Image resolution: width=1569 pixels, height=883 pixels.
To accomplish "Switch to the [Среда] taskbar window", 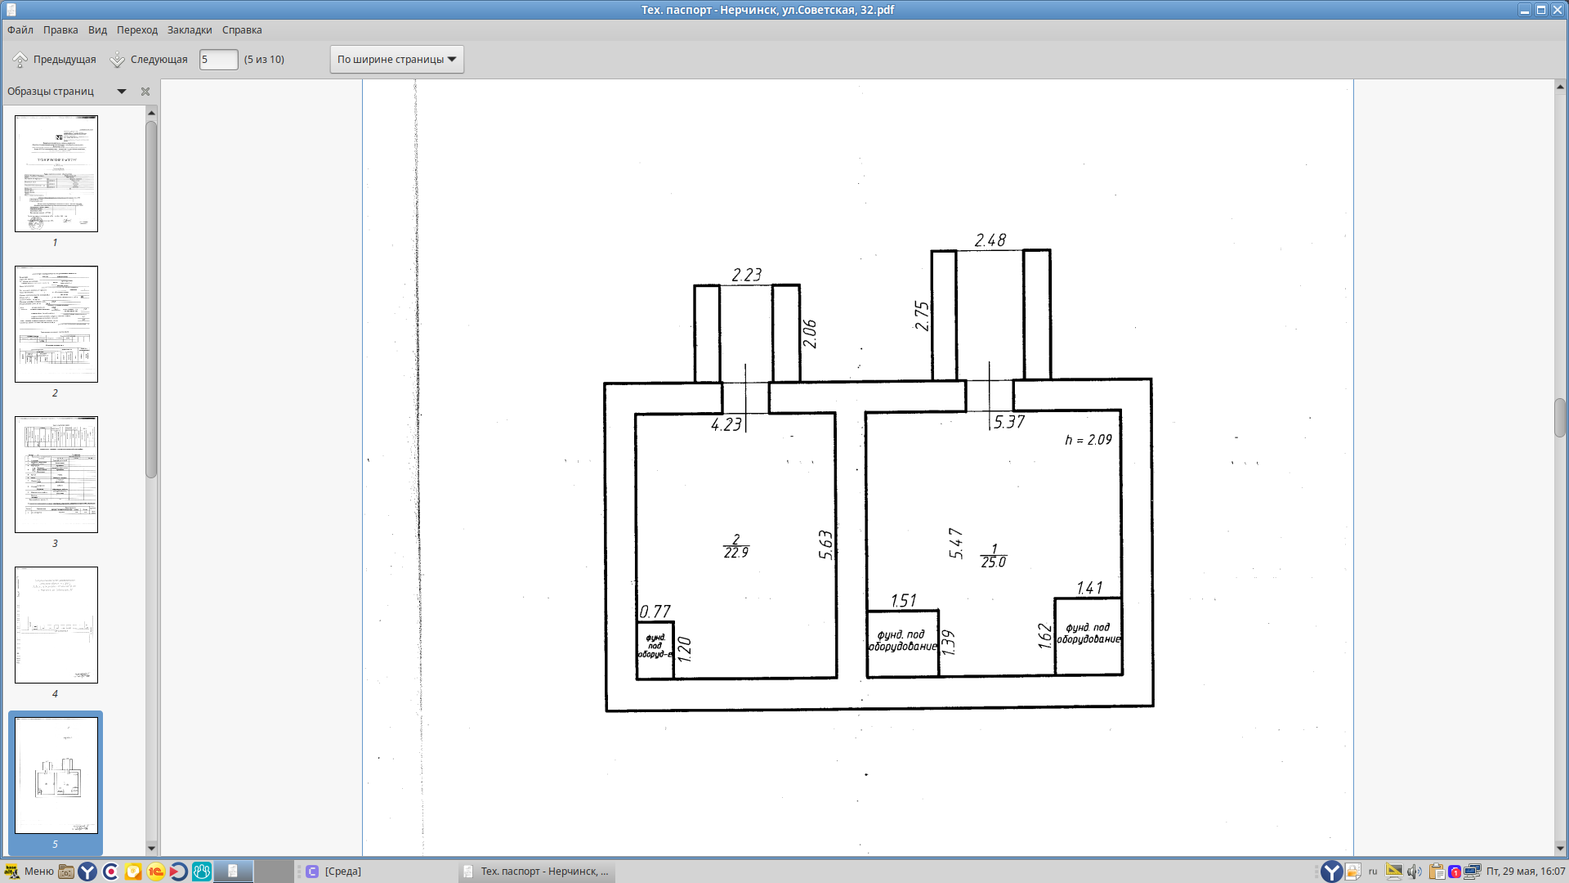I will pyautogui.click(x=333, y=872).
